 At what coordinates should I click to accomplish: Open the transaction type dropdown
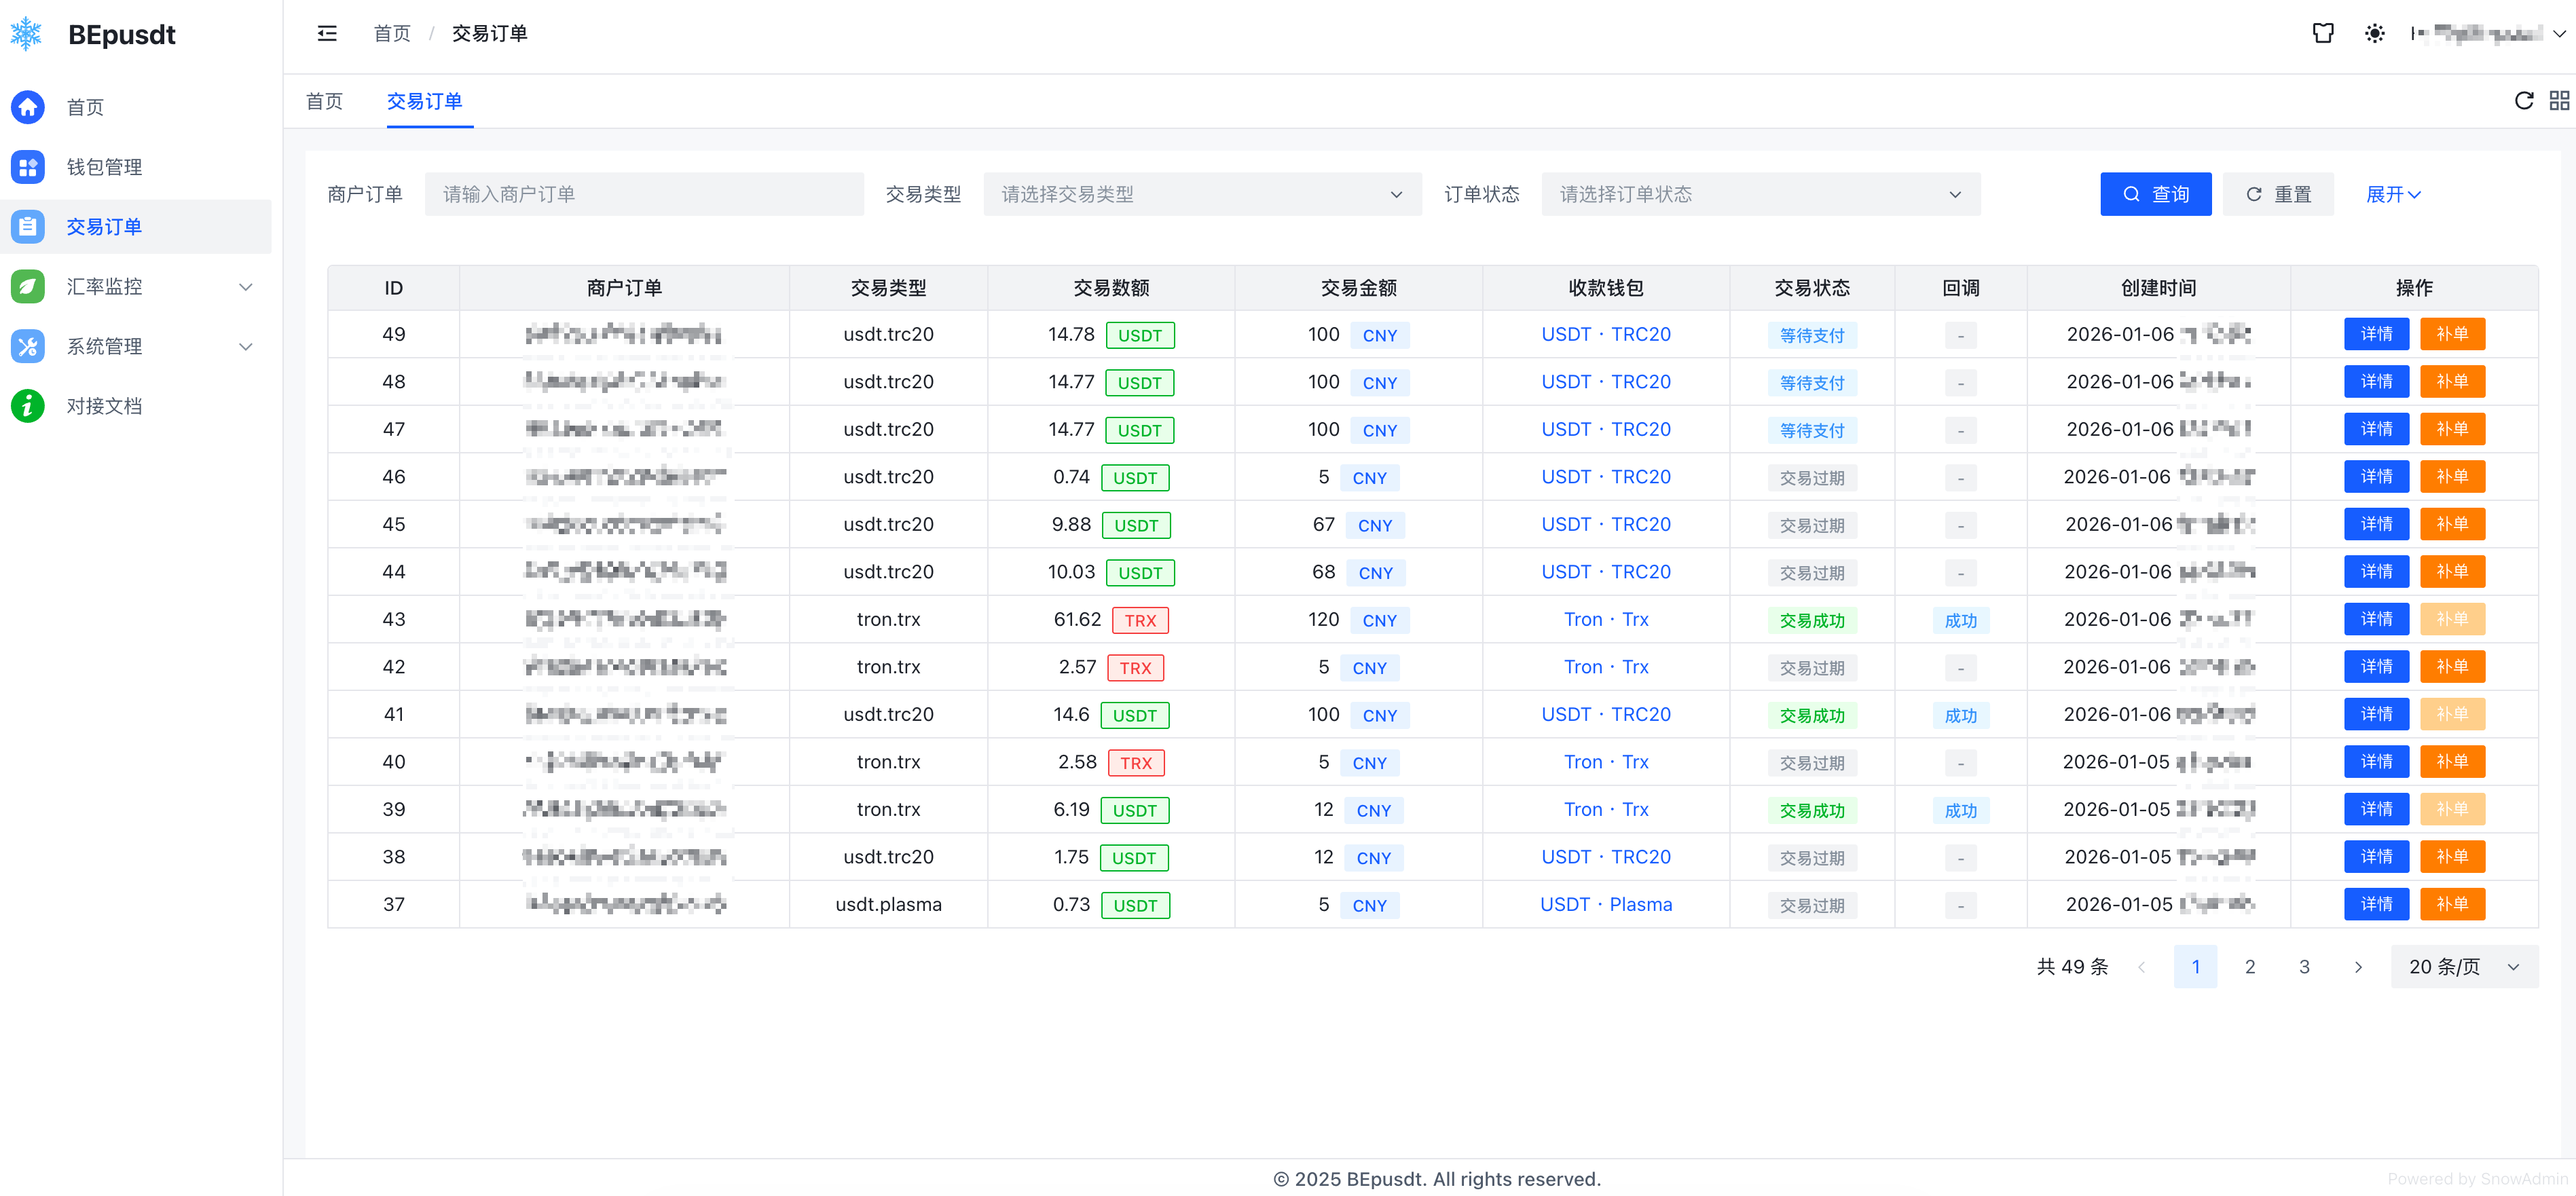click(x=1202, y=194)
